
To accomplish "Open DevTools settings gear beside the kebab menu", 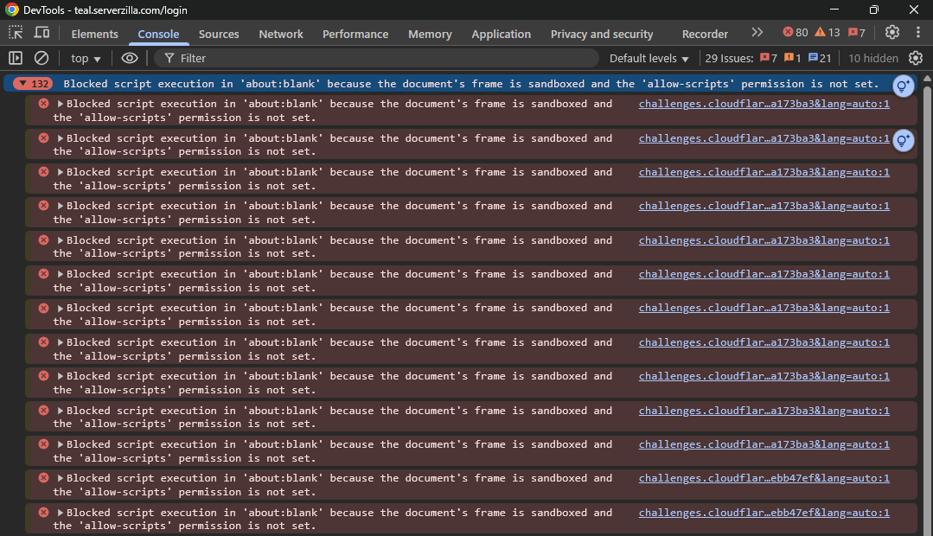I will click(892, 32).
